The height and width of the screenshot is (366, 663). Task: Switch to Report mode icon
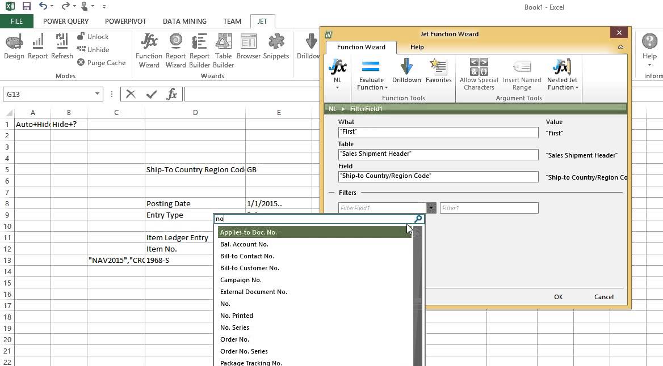pyautogui.click(x=37, y=46)
